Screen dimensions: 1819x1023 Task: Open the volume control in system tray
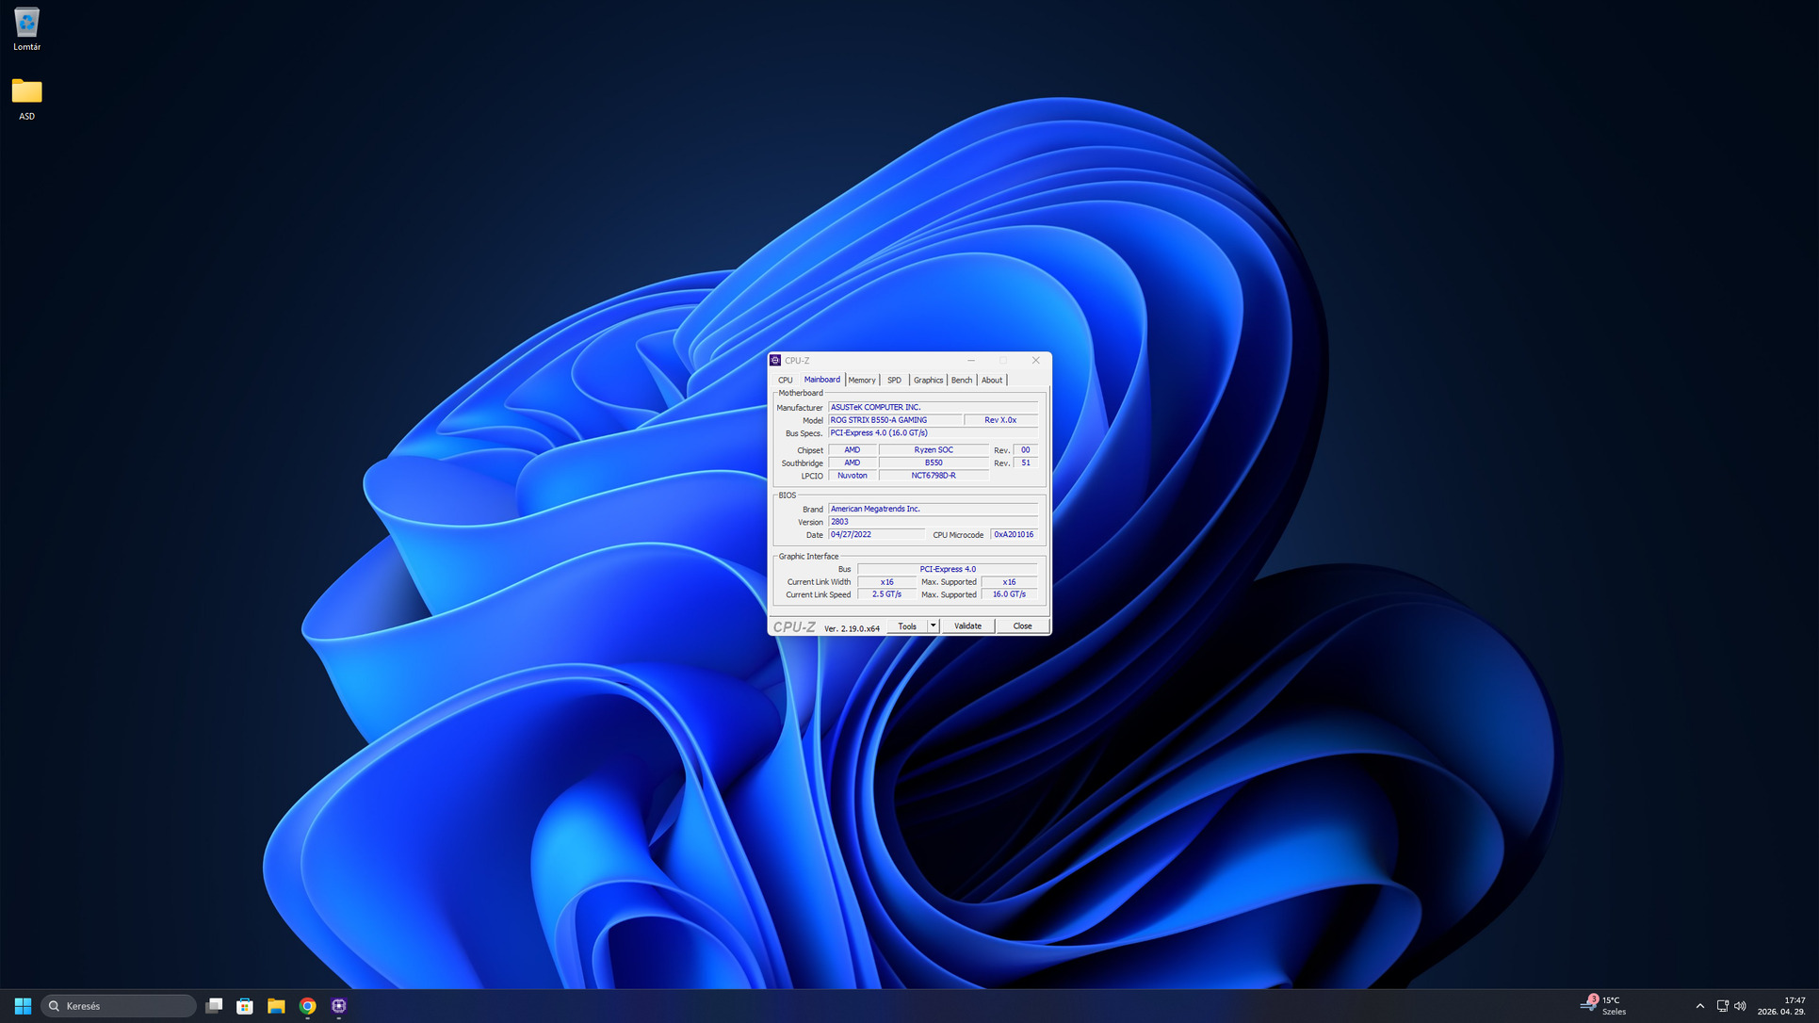(1740, 1006)
